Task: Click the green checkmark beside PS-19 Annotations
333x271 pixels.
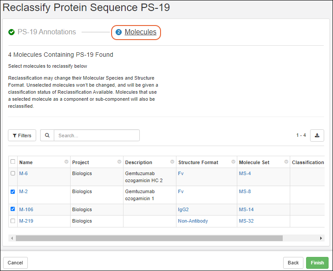Action: (11, 32)
